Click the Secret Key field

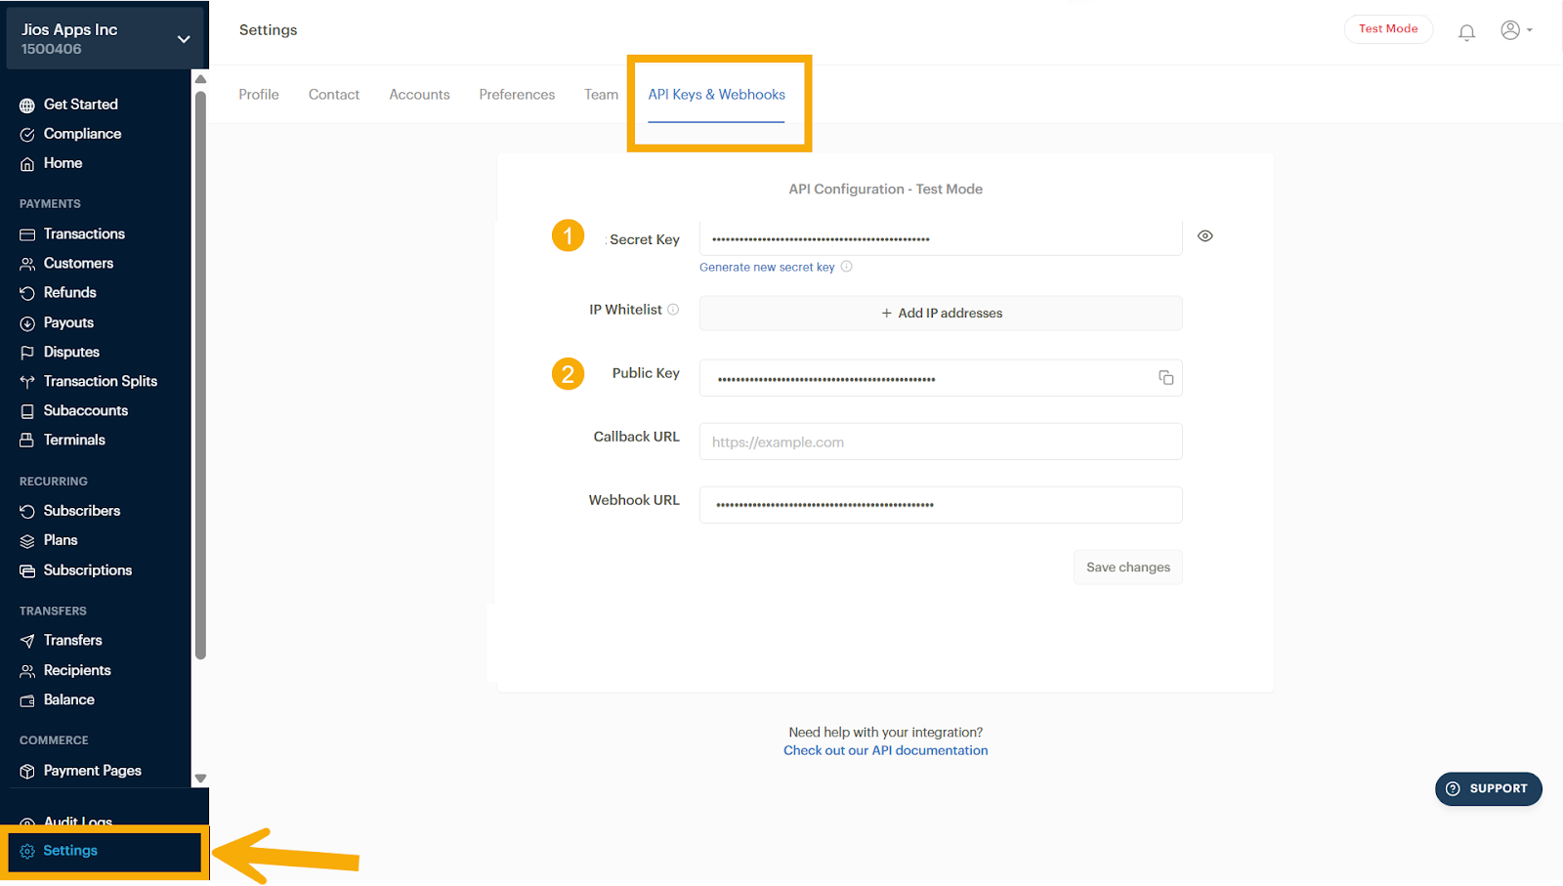click(941, 237)
